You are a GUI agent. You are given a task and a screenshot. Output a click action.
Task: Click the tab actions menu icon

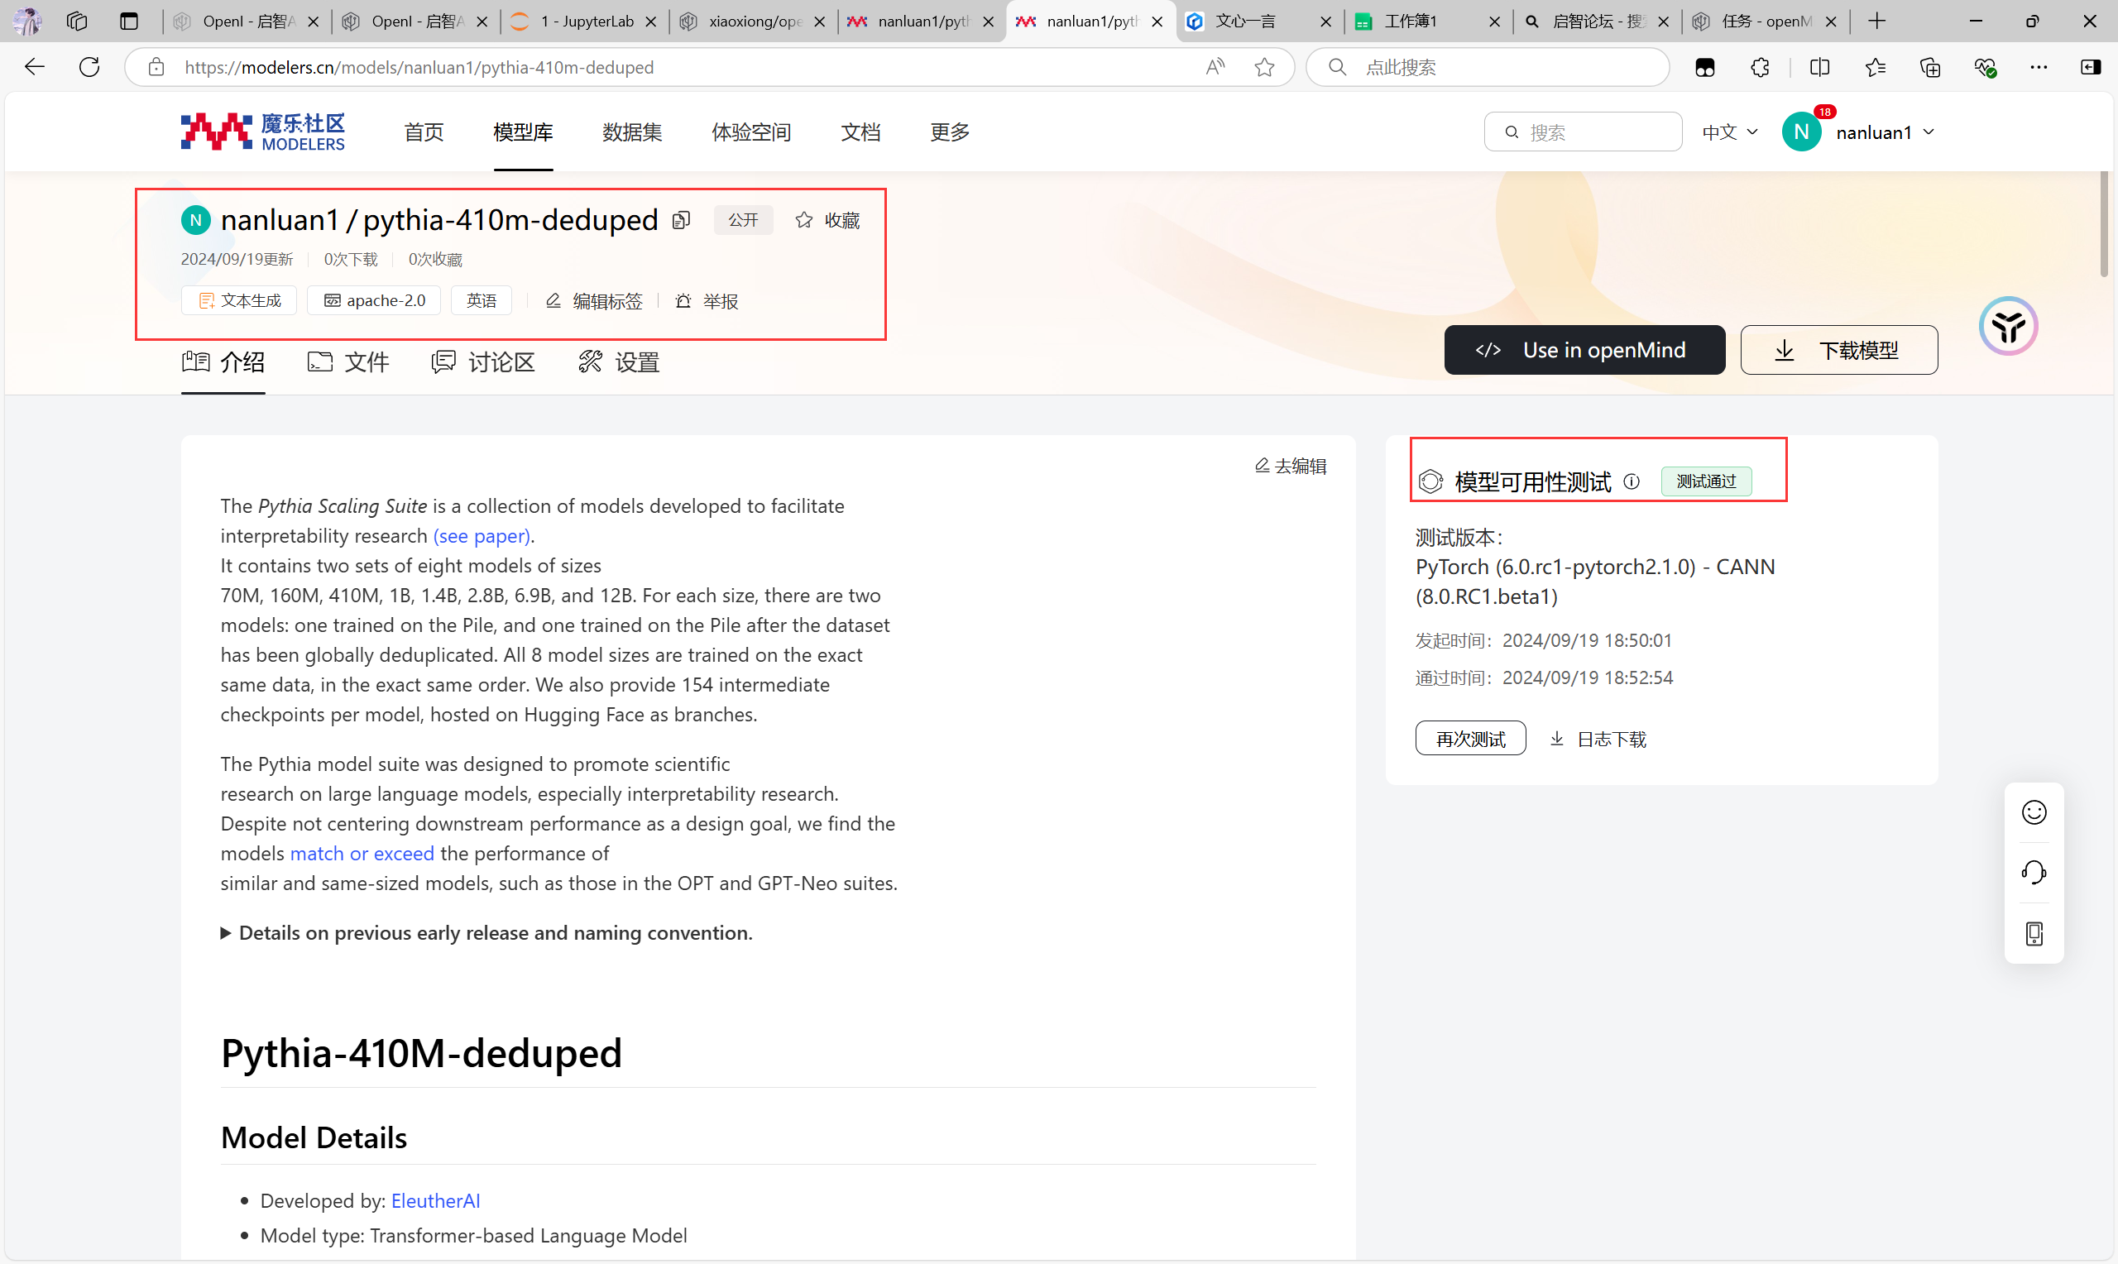point(128,22)
